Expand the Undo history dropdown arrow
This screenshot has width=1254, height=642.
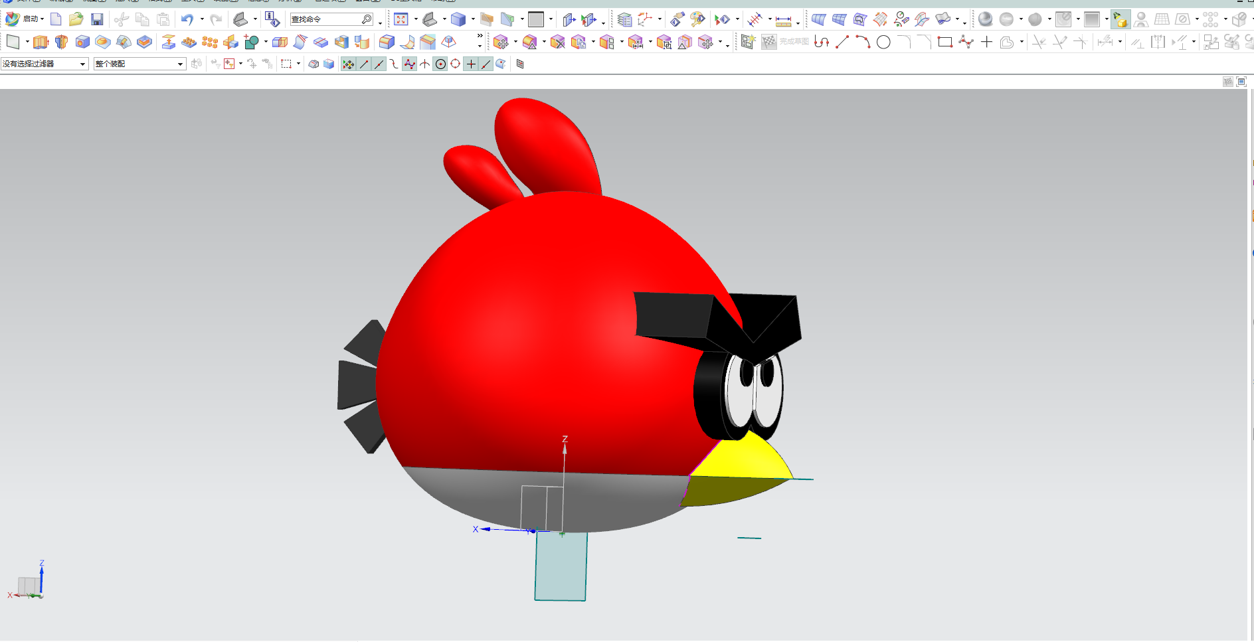[201, 19]
